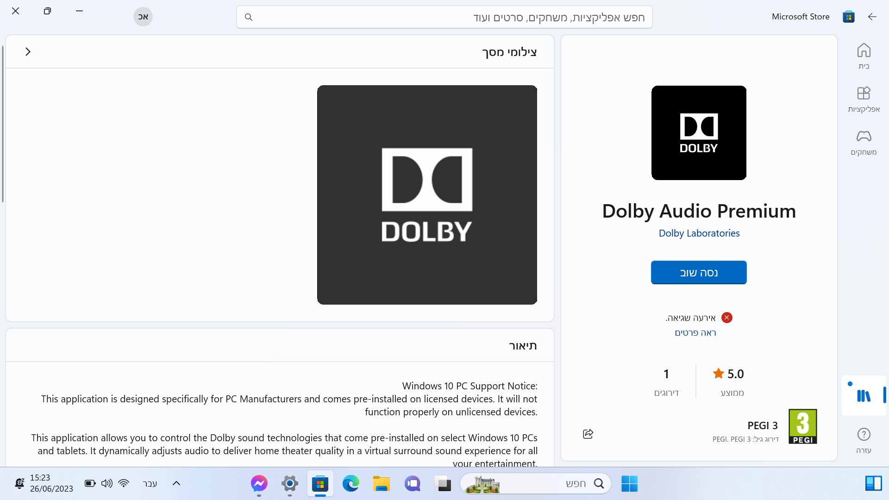Open the widgets icon in taskbar corner
This screenshot has height=500, width=889.
[x=873, y=484]
